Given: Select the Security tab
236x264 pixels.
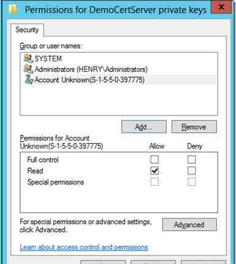Looking at the screenshot, I should pyautogui.click(x=27, y=30).
